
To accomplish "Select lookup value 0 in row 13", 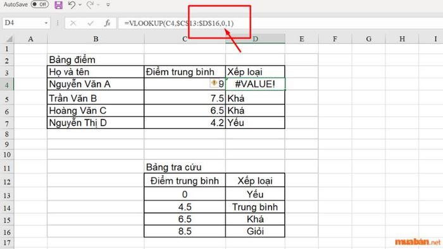I will point(185,194).
